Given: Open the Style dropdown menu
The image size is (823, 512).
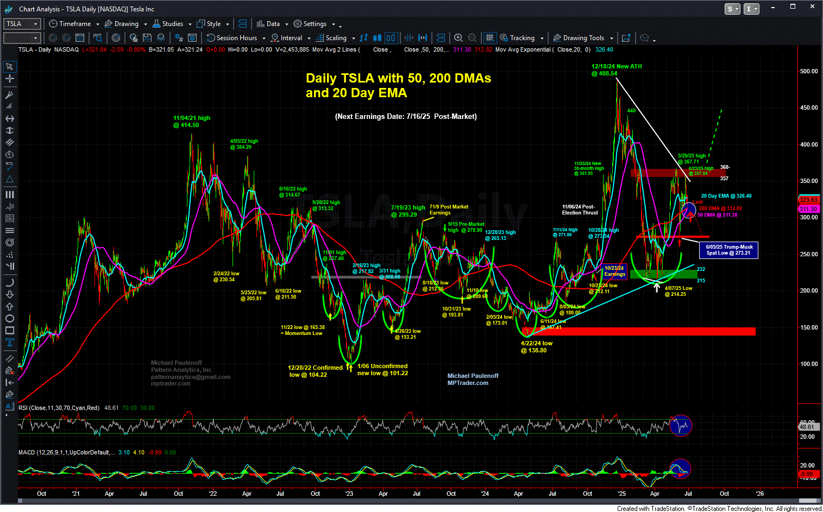Looking at the screenshot, I should pos(213,24).
